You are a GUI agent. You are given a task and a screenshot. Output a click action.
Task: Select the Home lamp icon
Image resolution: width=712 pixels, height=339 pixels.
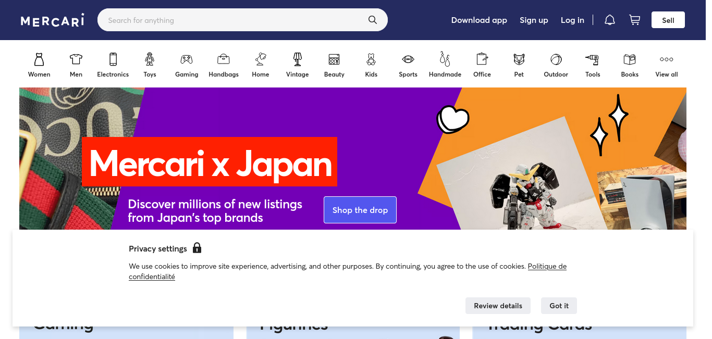click(x=261, y=59)
